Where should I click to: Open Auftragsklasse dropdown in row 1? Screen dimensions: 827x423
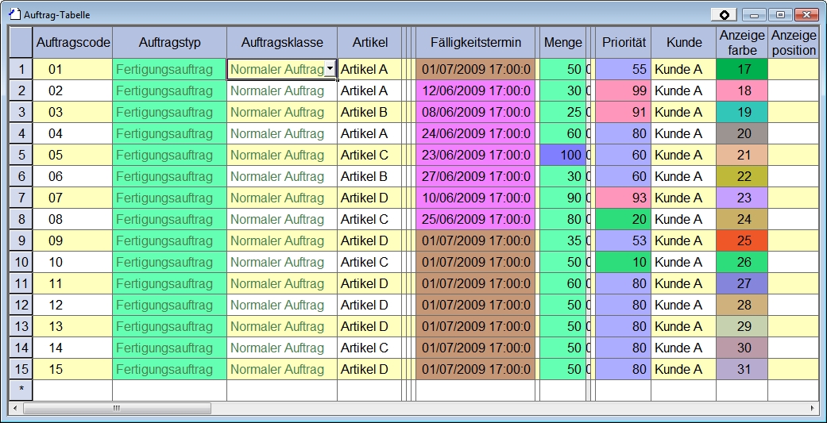point(330,69)
